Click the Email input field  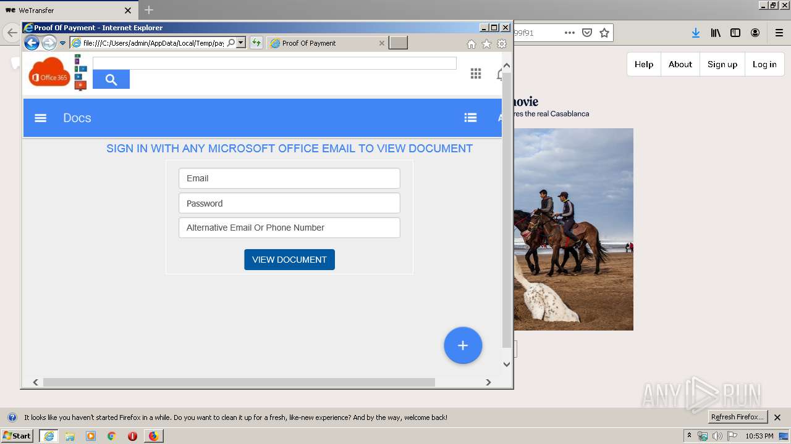click(x=289, y=178)
